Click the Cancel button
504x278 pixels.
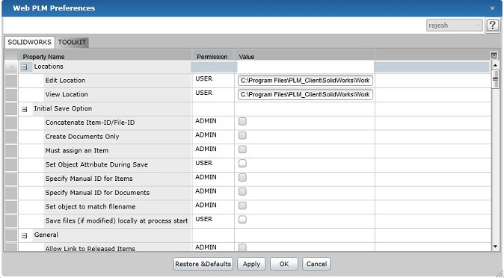pos(316,264)
